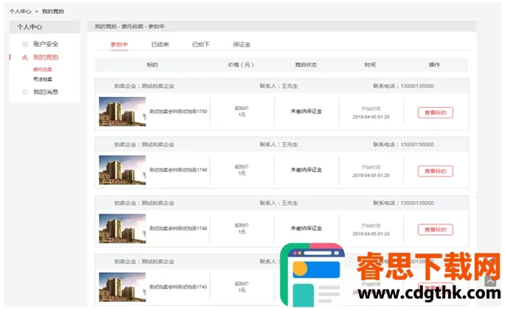This screenshot has width=505, height=309.
Task: Click the 时间 column header
Action: click(370, 65)
